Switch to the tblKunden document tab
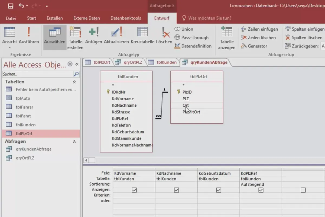 (x=163, y=62)
